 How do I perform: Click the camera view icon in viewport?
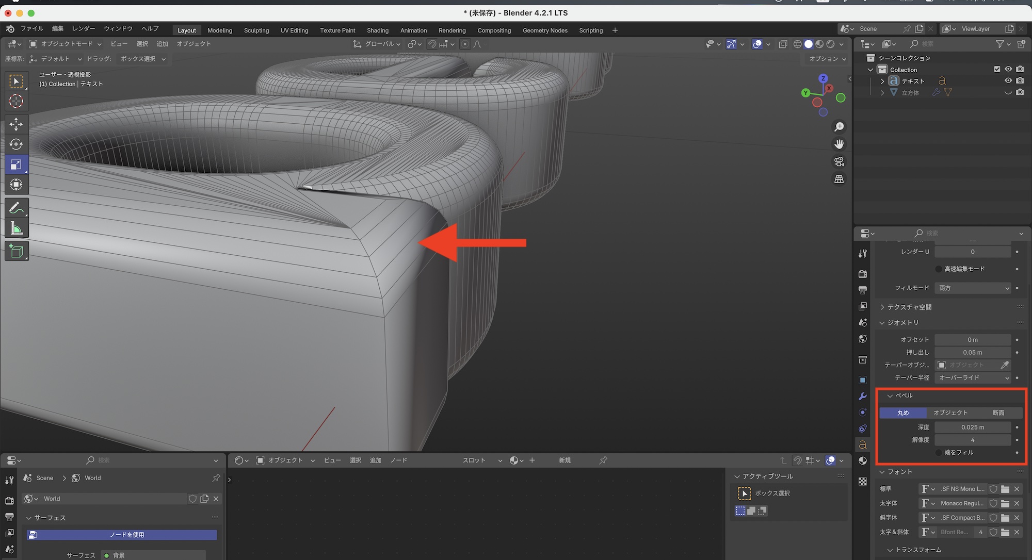click(839, 162)
